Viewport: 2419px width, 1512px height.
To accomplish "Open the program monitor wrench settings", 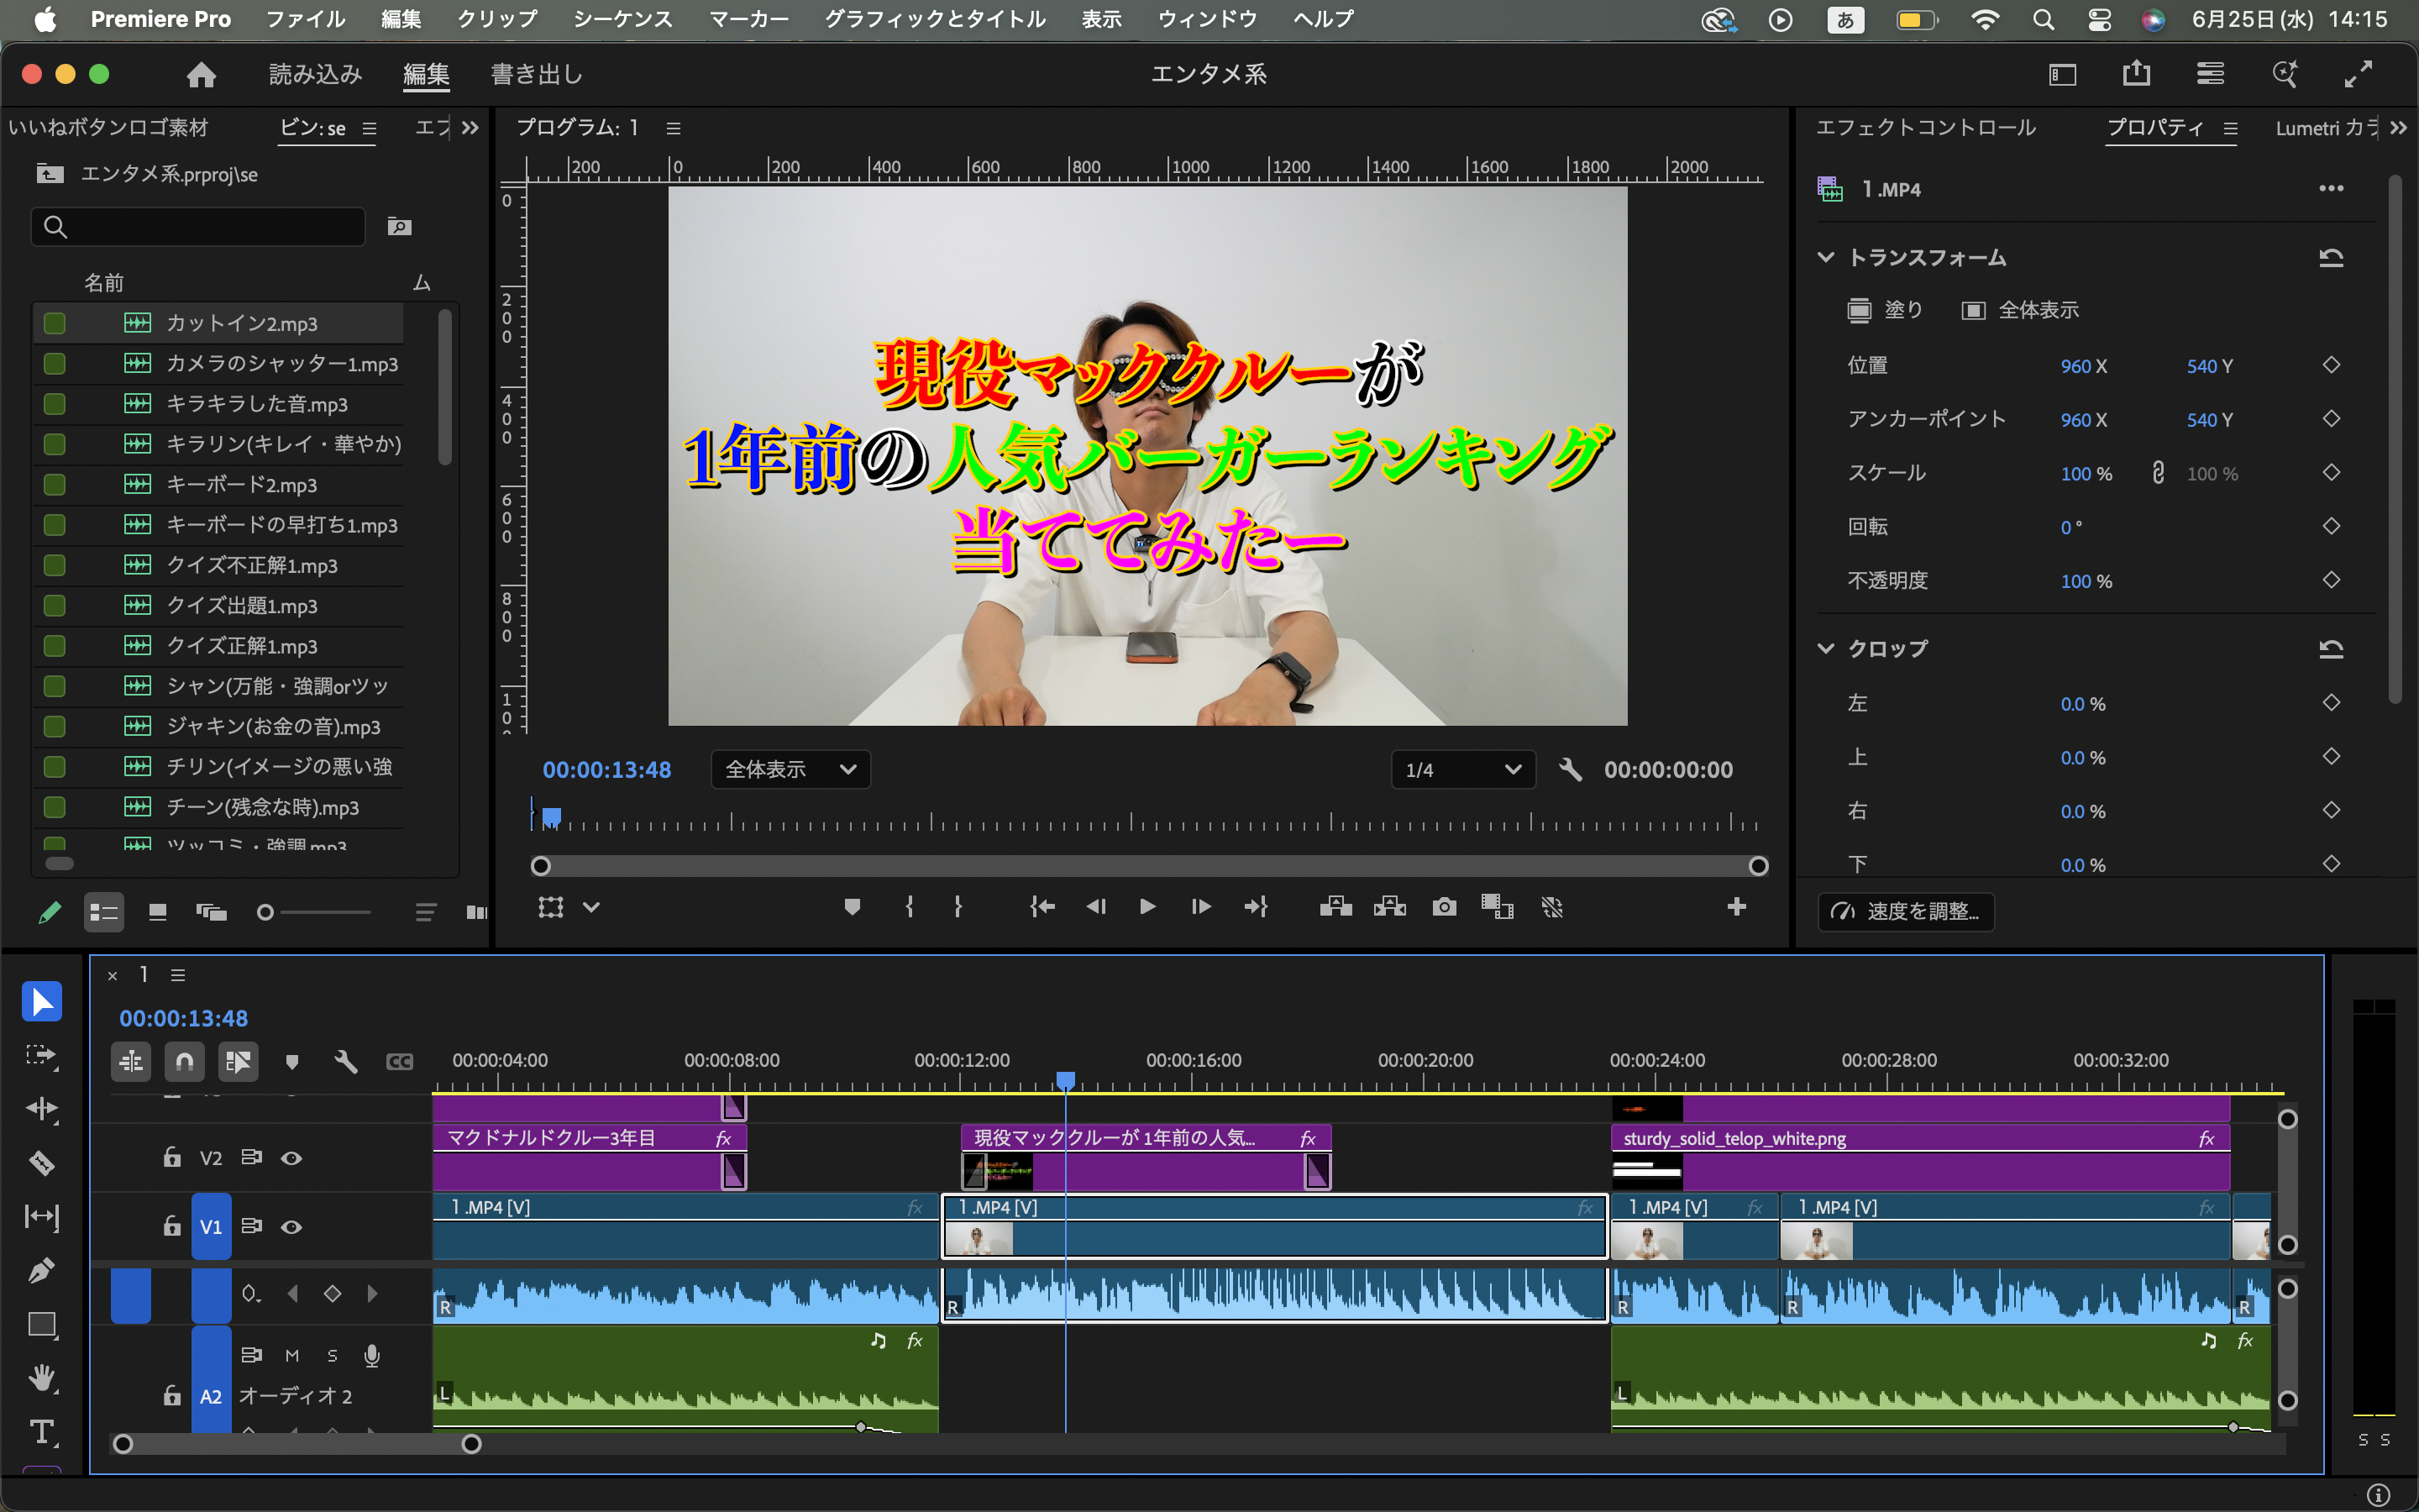I will [x=1571, y=769].
